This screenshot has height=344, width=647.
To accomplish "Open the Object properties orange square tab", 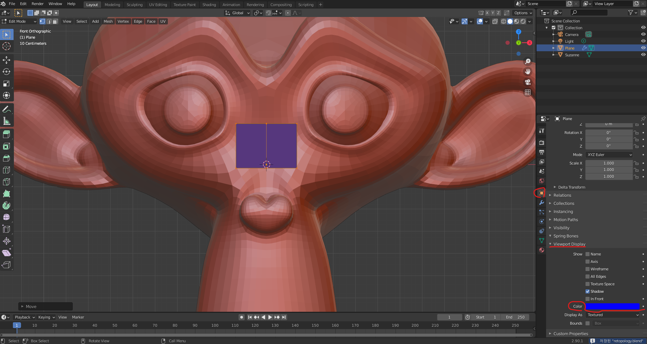I will point(542,193).
